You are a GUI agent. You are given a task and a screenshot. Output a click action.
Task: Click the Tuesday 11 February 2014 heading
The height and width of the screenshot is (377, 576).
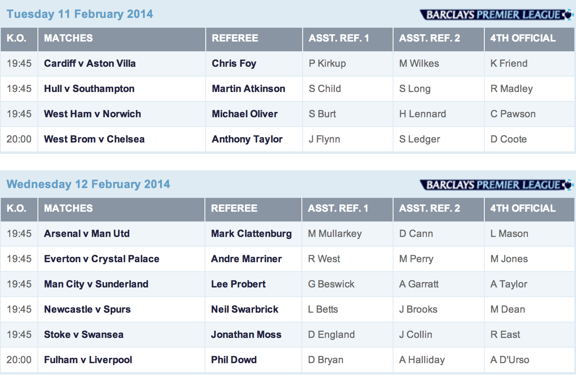coord(80,14)
